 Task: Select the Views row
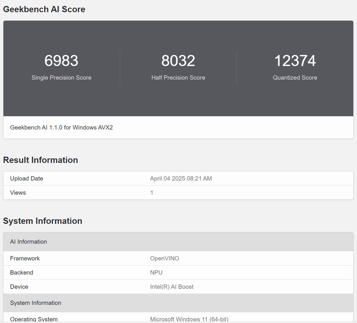[x=18, y=192]
